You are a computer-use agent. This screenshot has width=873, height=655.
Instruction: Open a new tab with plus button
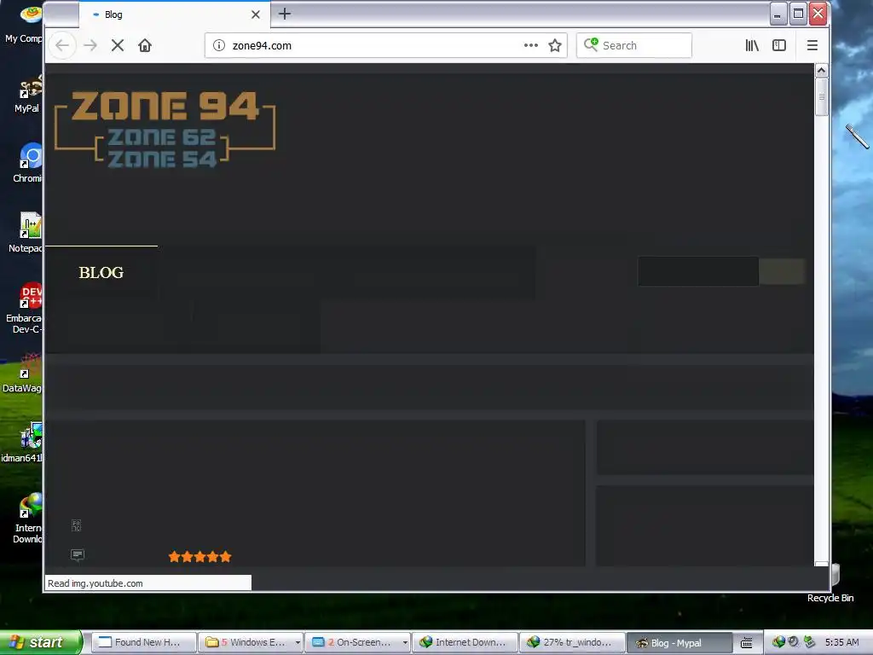[285, 14]
